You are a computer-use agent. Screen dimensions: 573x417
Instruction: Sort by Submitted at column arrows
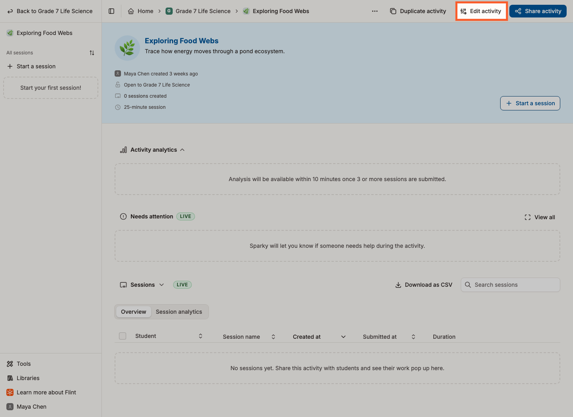coord(413,337)
